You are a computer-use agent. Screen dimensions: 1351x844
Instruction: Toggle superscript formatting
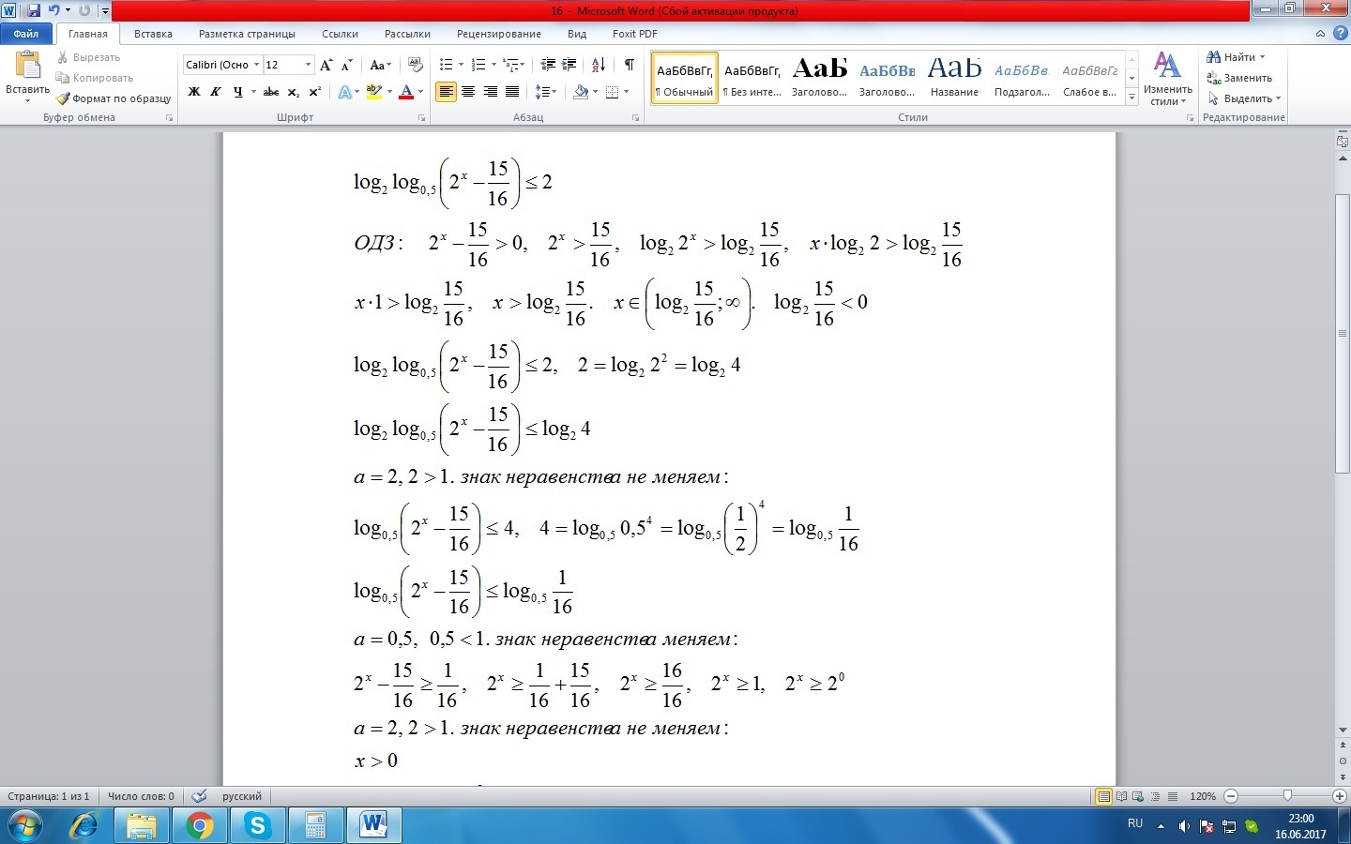tap(314, 92)
